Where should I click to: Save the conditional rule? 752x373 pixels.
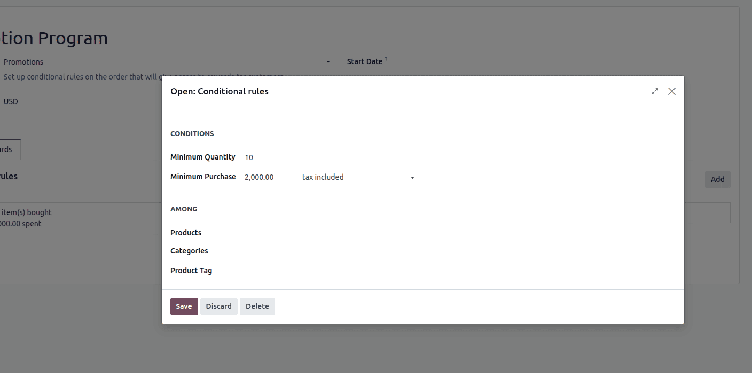(184, 306)
